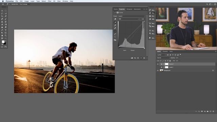Pick the gray point eyedropper in Curves
This screenshot has width=217, height=122.
115,25
